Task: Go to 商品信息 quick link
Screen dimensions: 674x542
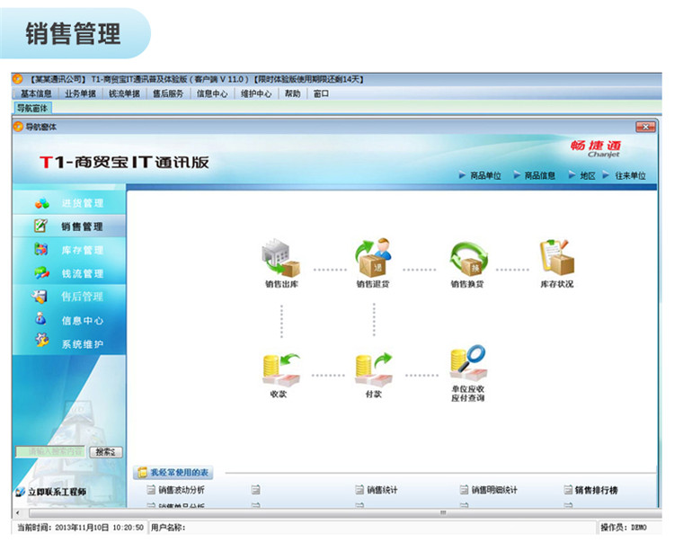Action: [540, 175]
